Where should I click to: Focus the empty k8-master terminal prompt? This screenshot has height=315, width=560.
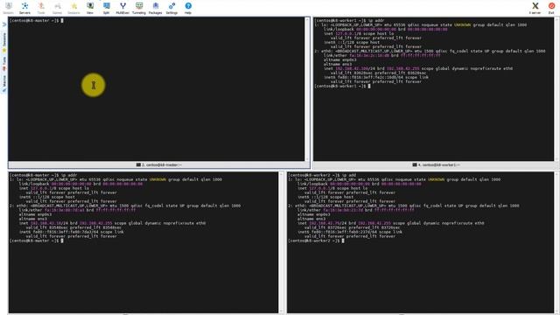tap(36, 21)
